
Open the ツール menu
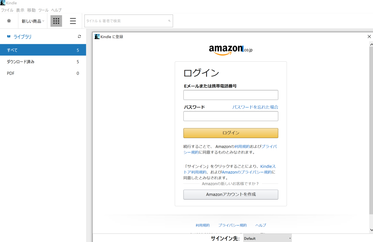[x=44, y=10]
